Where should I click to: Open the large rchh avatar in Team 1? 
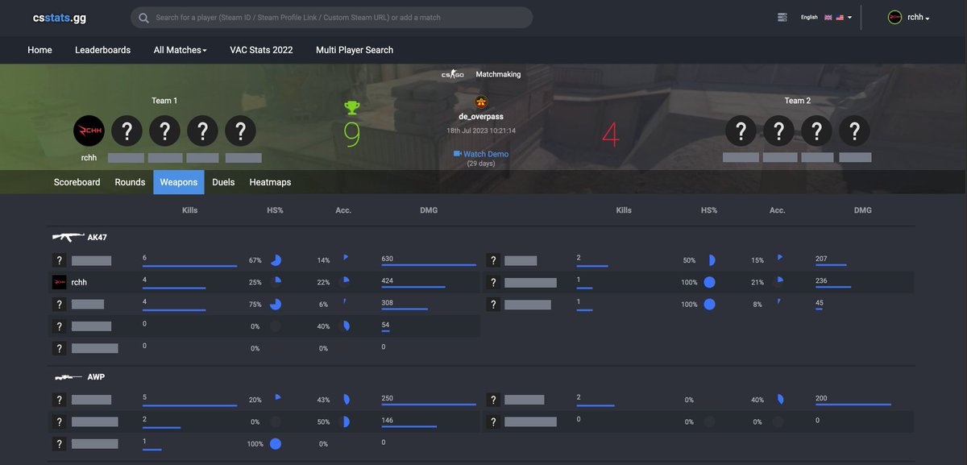pyautogui.click(x=89, y=131)
